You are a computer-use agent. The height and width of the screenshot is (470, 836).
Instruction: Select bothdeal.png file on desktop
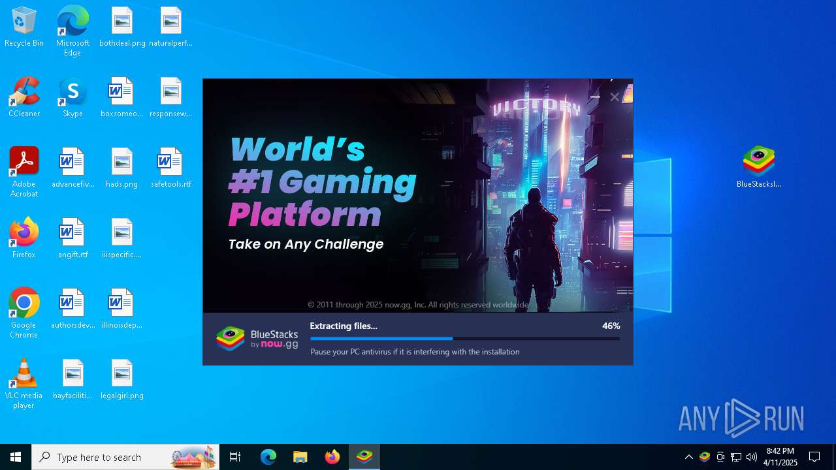point(122,27)
